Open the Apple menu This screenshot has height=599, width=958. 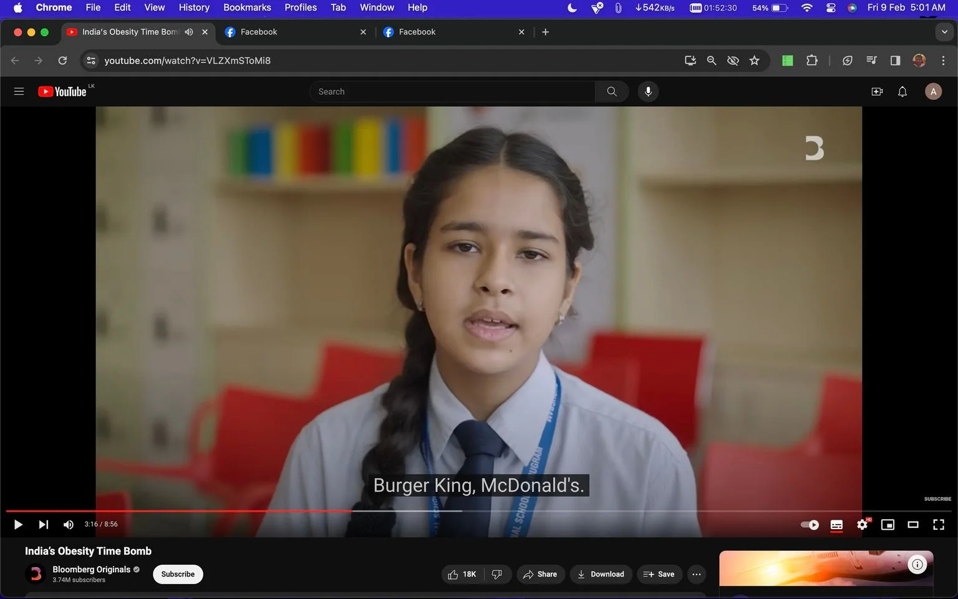[x=17, y=7]
